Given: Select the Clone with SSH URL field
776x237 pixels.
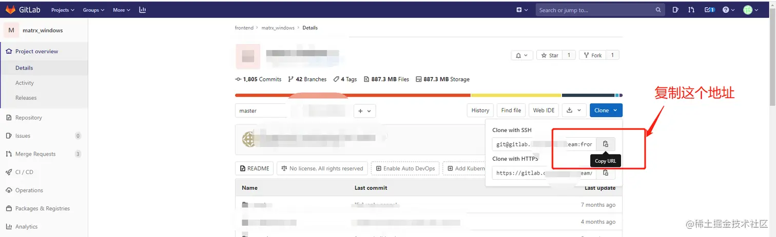Looking at the screenshot, I should tap(544, 144).
